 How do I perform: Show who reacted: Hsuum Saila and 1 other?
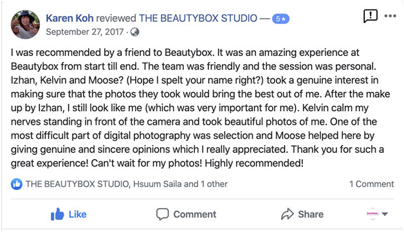click(x=180, y=184)
